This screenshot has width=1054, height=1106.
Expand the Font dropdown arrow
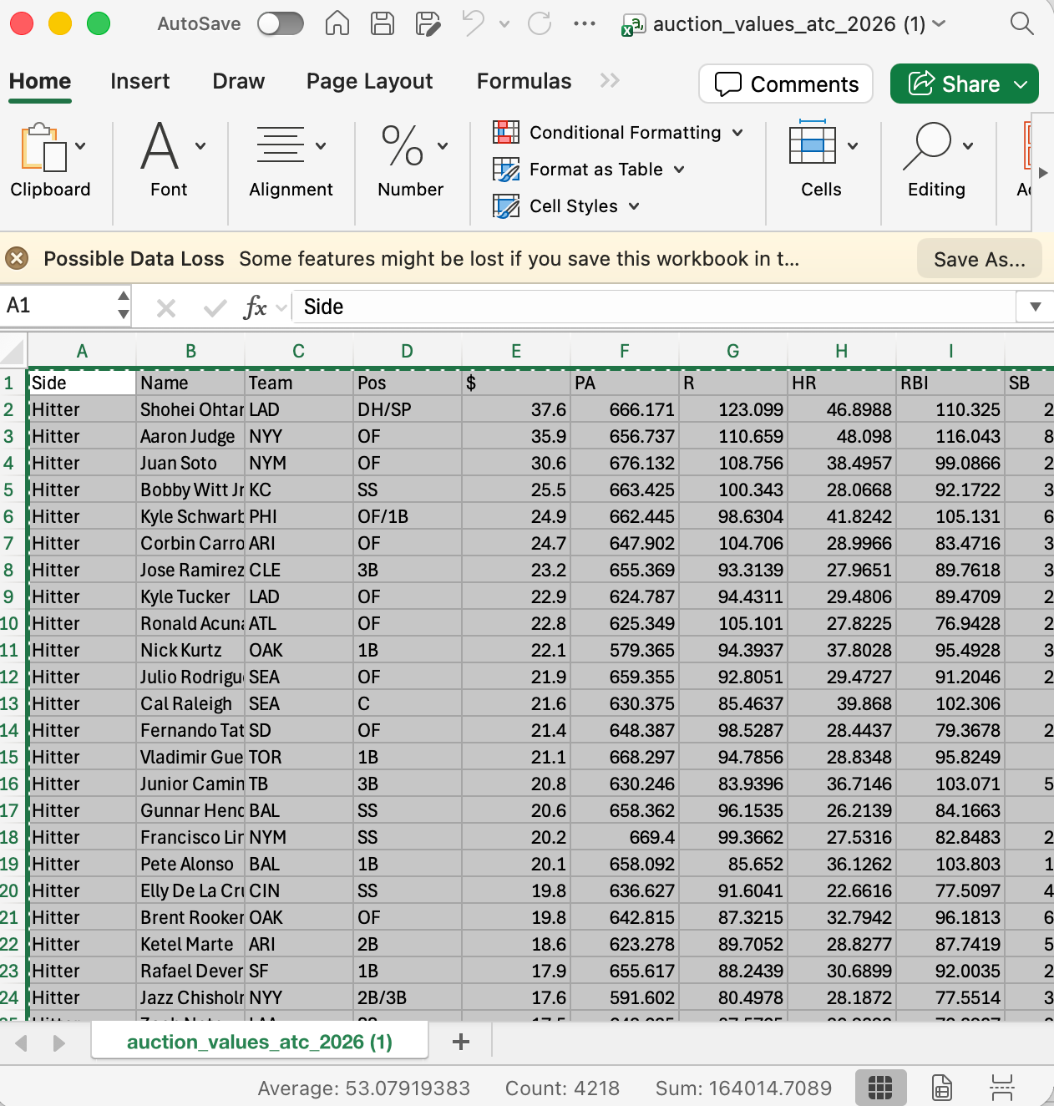pyautogui.click(x=200, y=146)
